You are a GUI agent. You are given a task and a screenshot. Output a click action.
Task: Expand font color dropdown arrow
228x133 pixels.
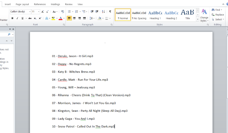(x=64, y=18)
